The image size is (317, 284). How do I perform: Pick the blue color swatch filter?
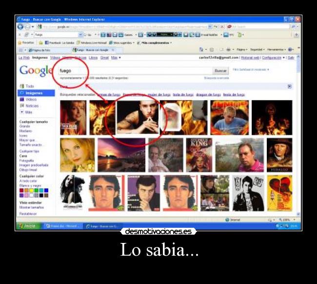[x=46, y=190]
